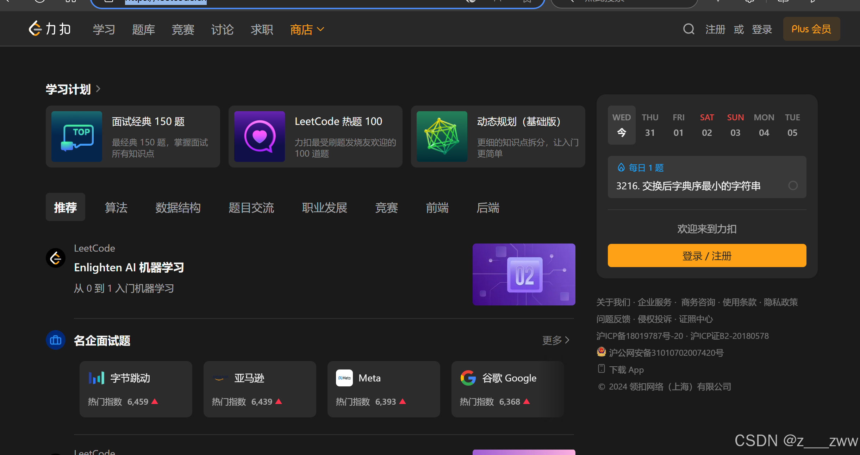The width and height of the screenshot is (860, 455).
Task: Expand the 商店 dropdown menu
Action: (307, 30)
